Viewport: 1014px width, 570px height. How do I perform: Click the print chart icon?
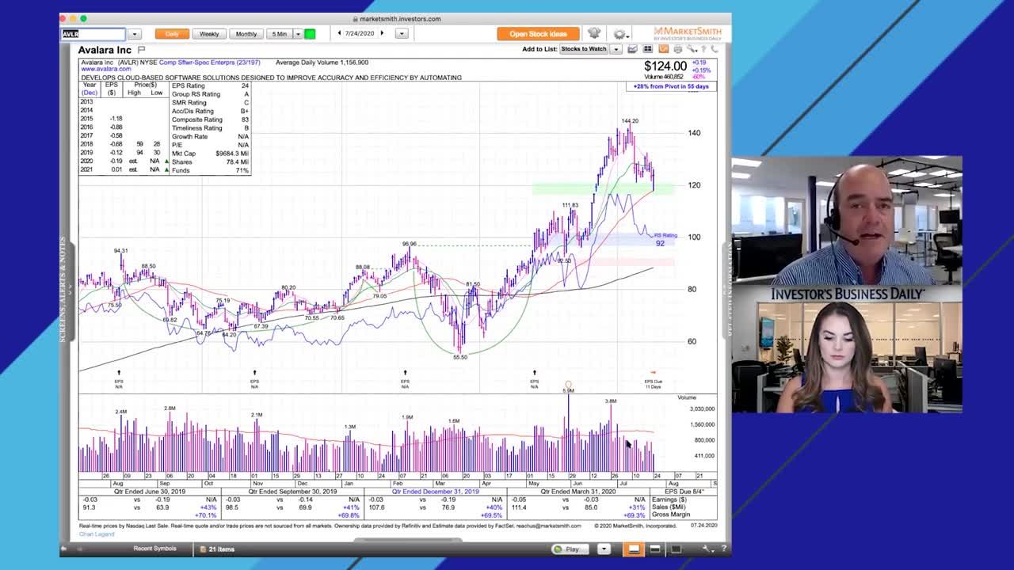pyautogui.click(x=677, y=49)
